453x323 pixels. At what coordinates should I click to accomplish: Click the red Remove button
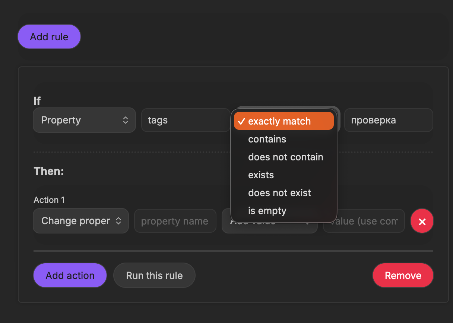[403, 275]
